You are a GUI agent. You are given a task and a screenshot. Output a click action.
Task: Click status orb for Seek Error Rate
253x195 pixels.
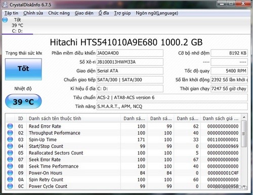10,160
